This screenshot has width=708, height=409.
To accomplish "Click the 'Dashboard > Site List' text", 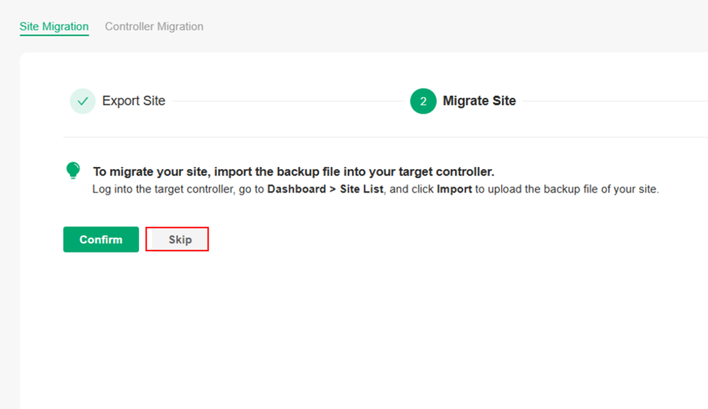I will [x=325, y=189].
